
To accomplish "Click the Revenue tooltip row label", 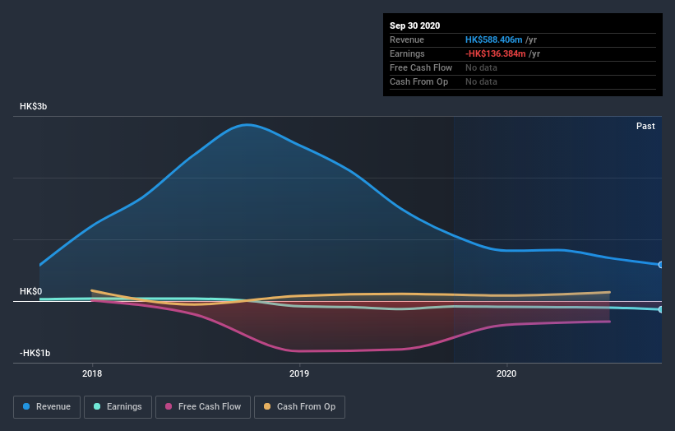I will tap(407, 39).
